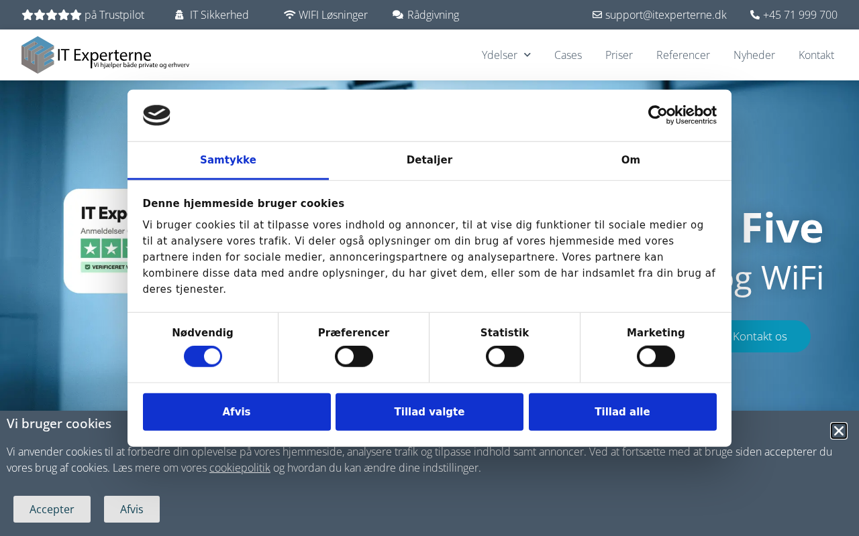
Task: Open the WIFI Løsninger link
Action: (333, 15)
